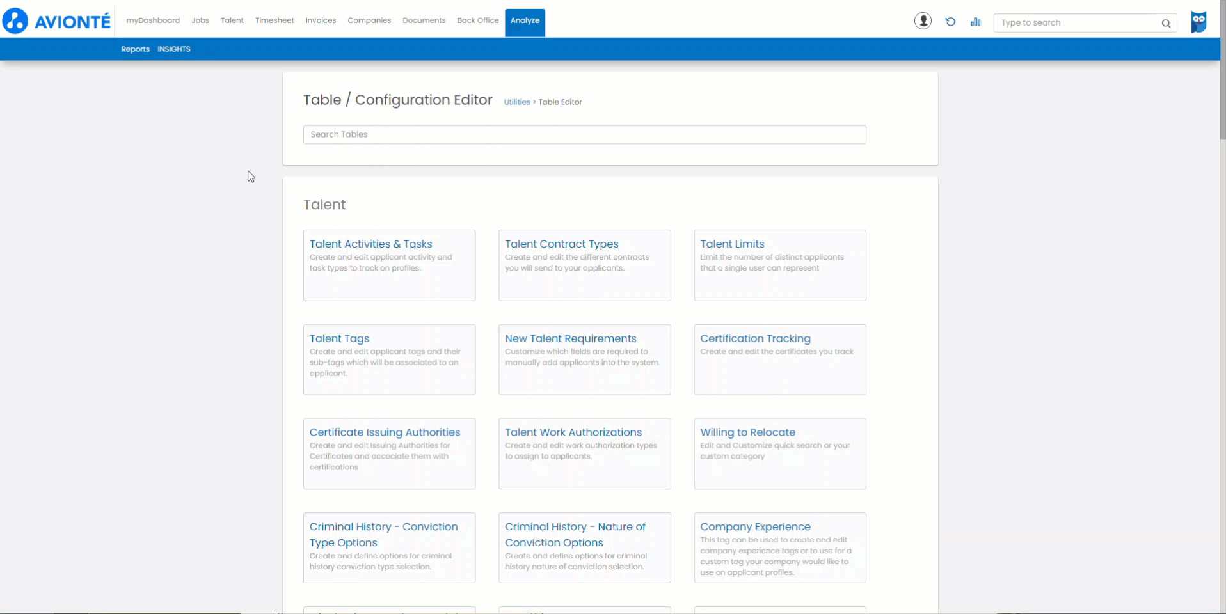Image resolution: width=1226 pixels, height=614 pixels.
Task: Open the Back Office menu
Action: (478, 20)
